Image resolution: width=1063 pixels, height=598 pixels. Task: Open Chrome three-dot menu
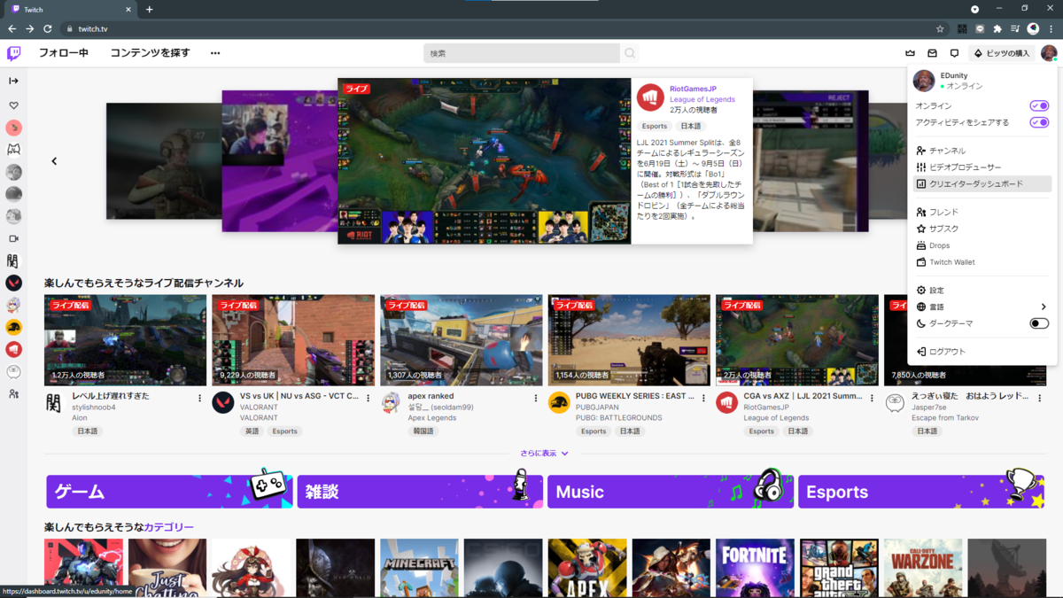[1051, 28]
